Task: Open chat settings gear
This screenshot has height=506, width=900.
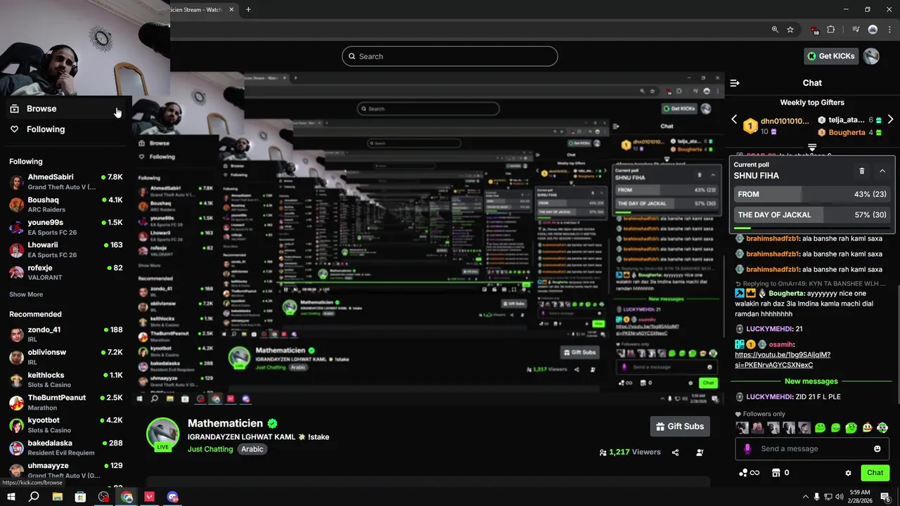Action: (x=848, y=473)
